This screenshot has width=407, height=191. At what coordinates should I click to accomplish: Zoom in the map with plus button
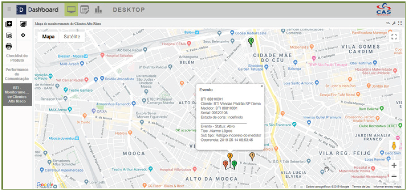coord(394,166)
